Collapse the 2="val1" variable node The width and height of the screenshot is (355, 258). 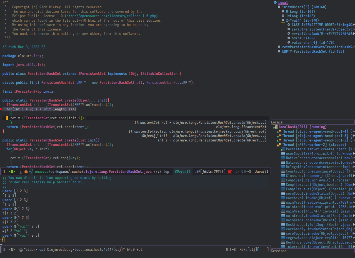click(283, 20)
